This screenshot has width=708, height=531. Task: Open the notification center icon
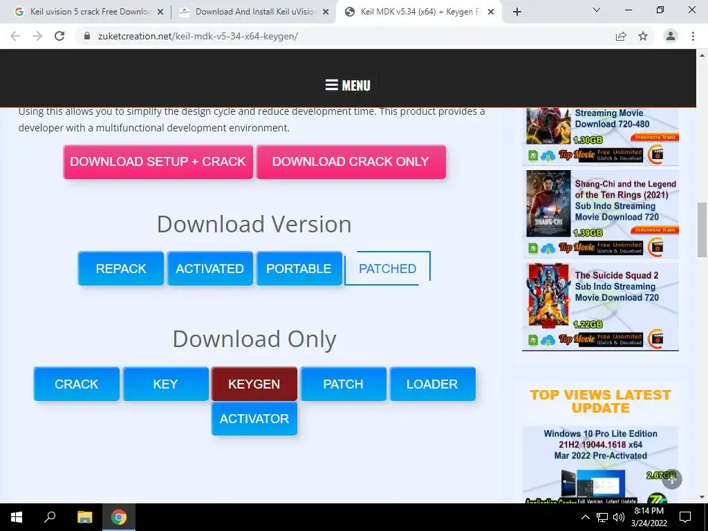tap(685, 517)
